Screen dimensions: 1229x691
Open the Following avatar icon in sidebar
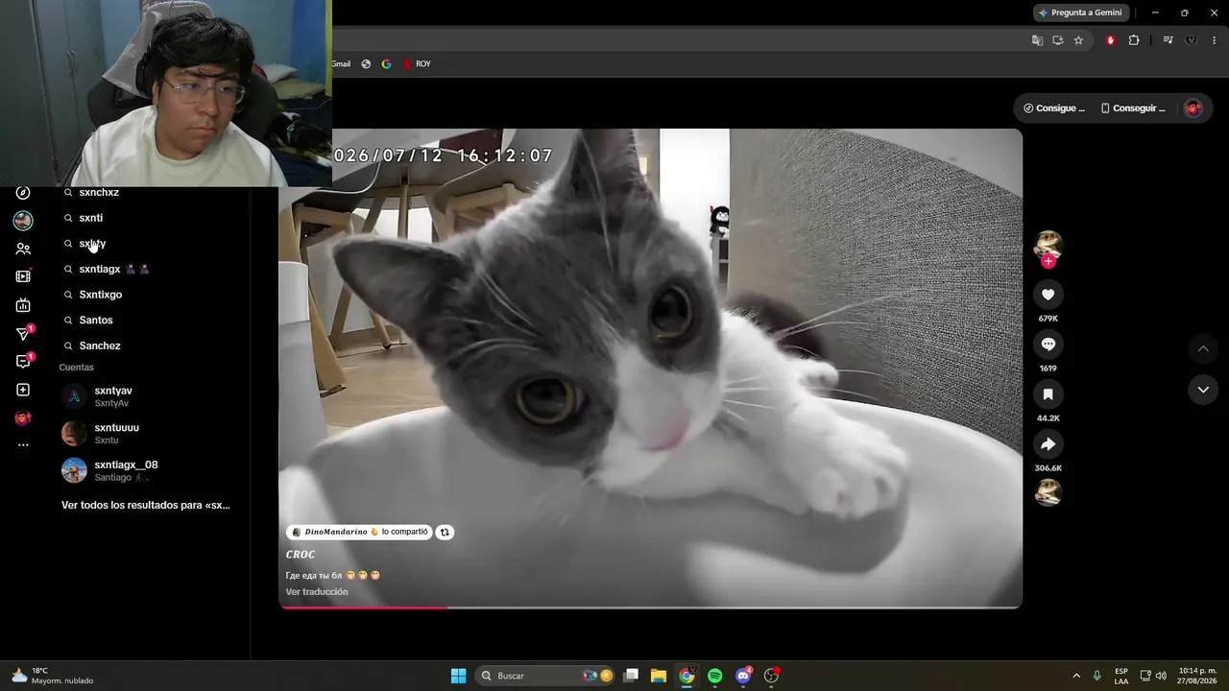(23, 221)
